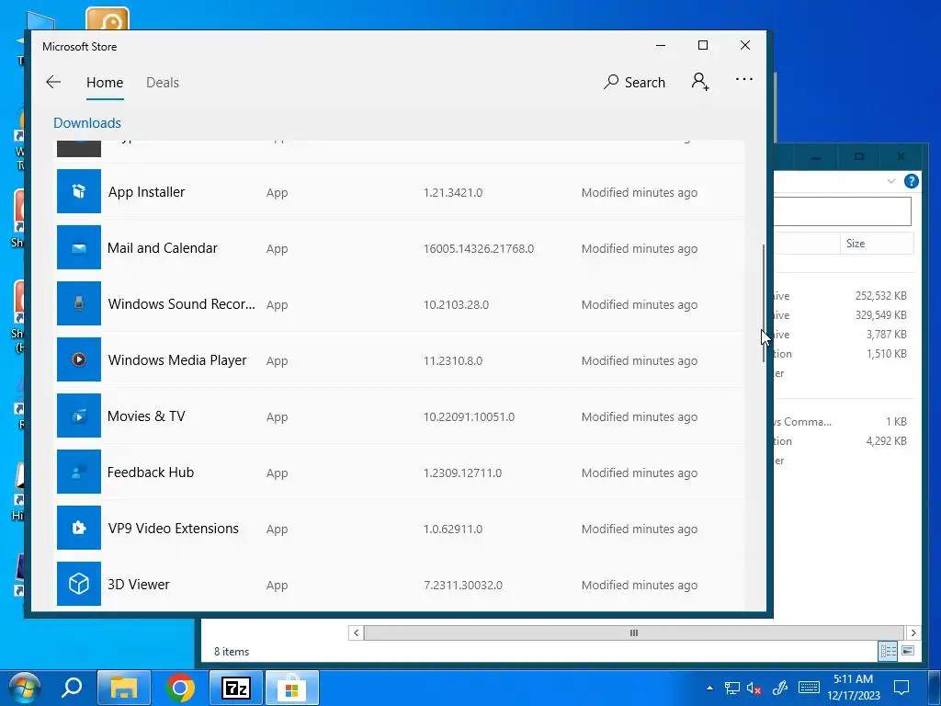This screenshot has height=706, width=941.
Task: Click the Explorer horizontal scrollbar thumb
Action: [634, 632]
